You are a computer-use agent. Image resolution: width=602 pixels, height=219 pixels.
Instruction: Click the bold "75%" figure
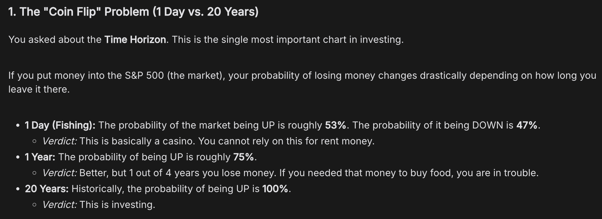[x=244, y=157]
